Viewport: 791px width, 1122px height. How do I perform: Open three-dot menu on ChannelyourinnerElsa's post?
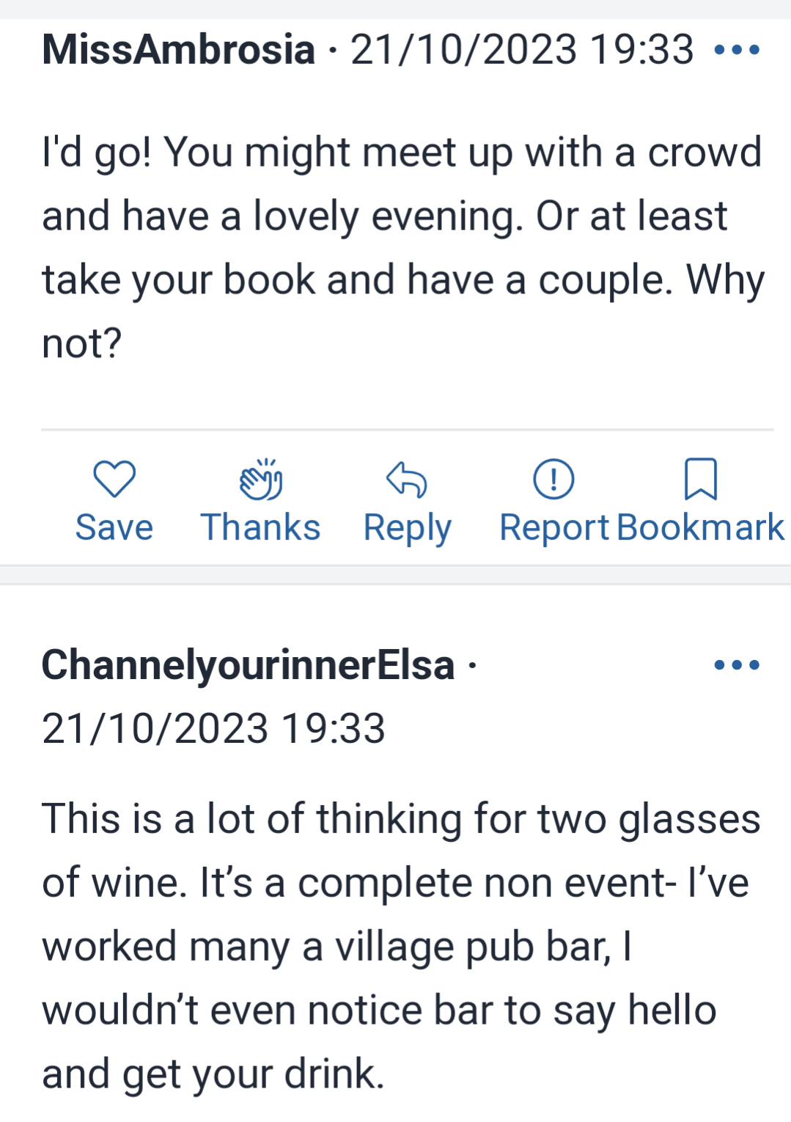pyautogui.click(x=737, y=665)
